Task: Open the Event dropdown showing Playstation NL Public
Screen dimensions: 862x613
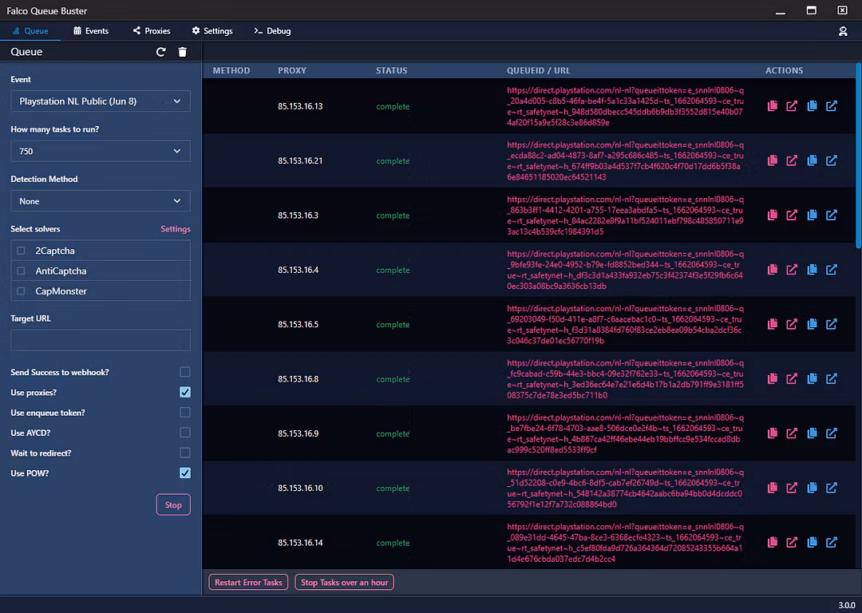Action: pos(101,101)
